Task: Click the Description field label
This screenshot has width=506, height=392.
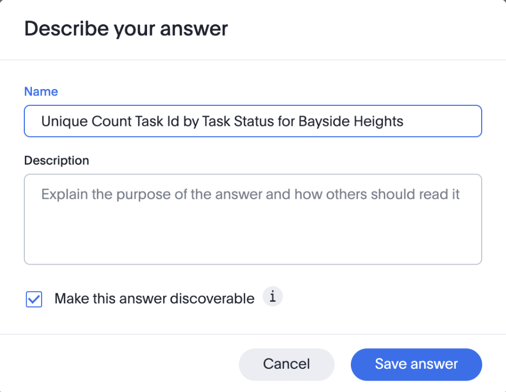Action: coord(57,160)
